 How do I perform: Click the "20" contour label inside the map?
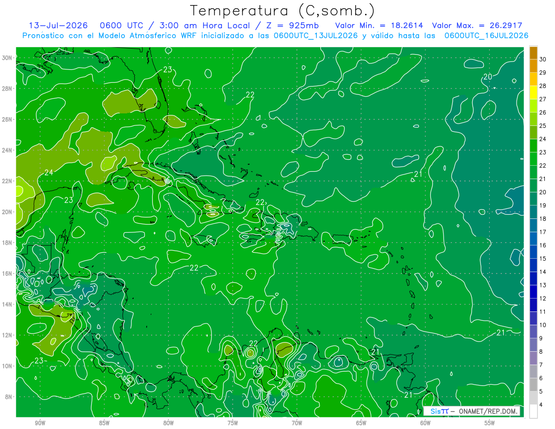[487, 77]
